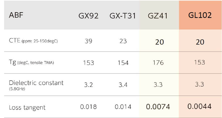Select the Dielectric constant row label
The height and width of the screenshot is (118, 222).
(x=36, y=84)
